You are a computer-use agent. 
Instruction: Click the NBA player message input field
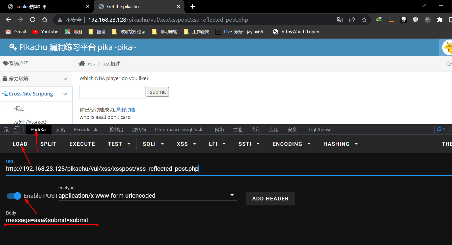click(112, 92)
